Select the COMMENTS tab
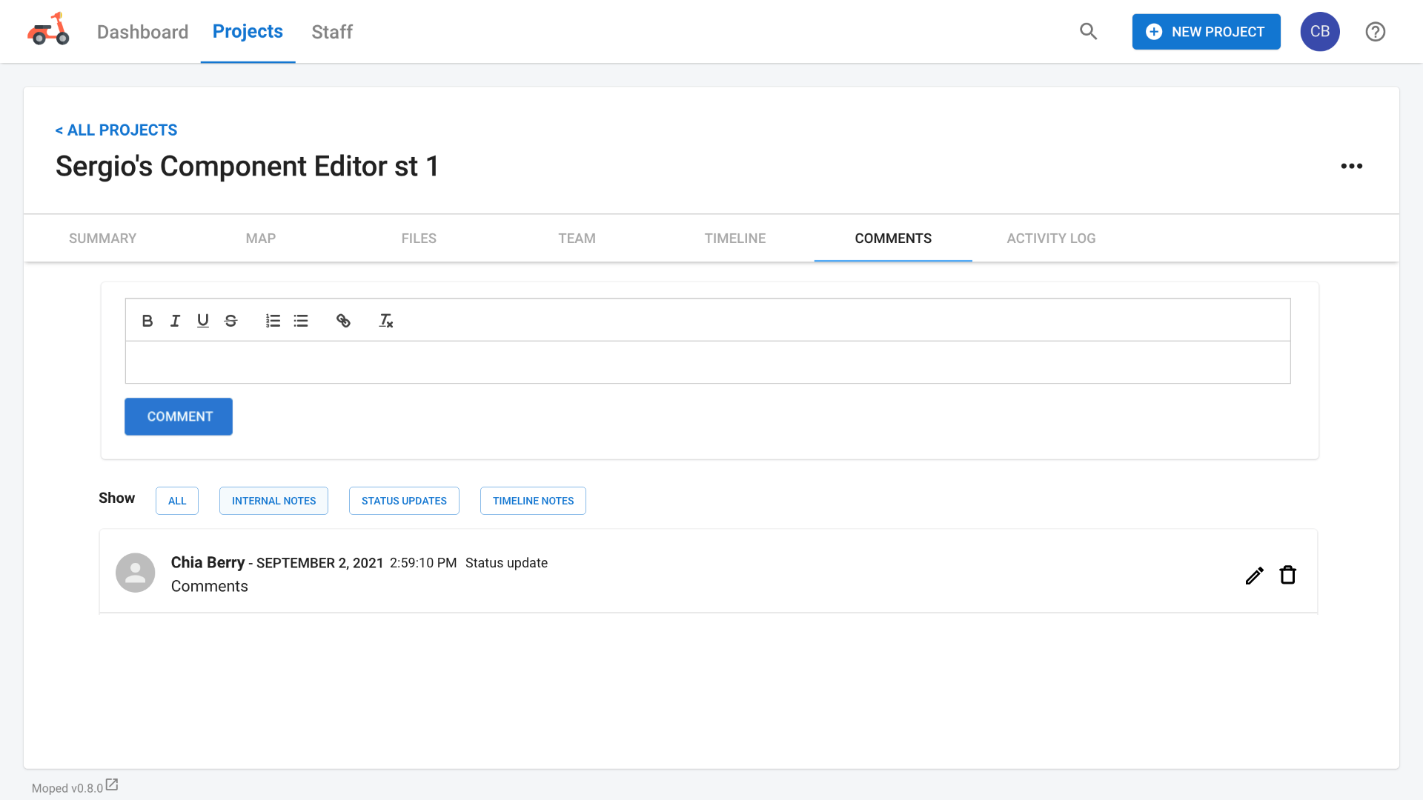Viewport: 1423px width, 800px height. pos(893,239)
